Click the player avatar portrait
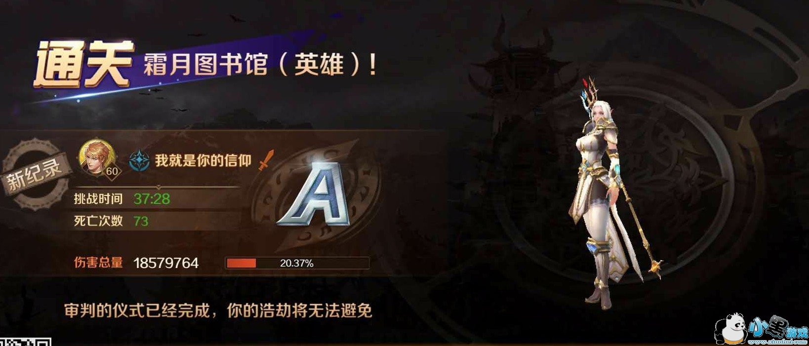The image size is (809, 346). tap(97, 156)
